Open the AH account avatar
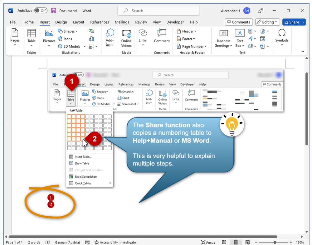The image size is (312, 245). click(247, 11)
